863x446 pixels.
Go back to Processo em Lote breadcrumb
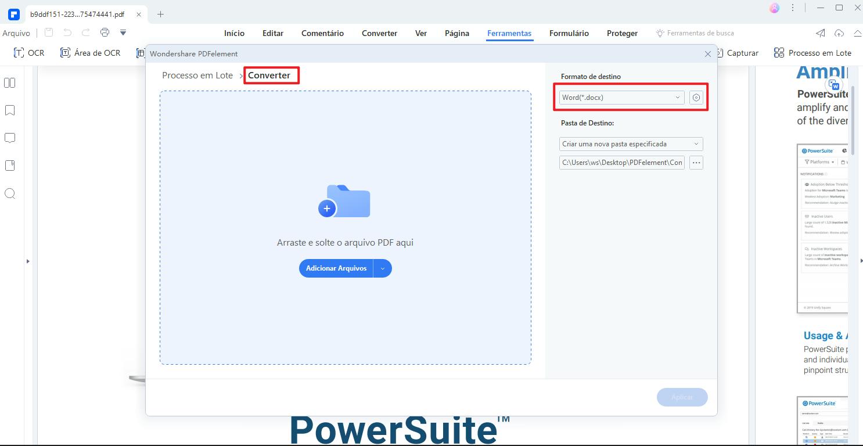pos(197,75)
